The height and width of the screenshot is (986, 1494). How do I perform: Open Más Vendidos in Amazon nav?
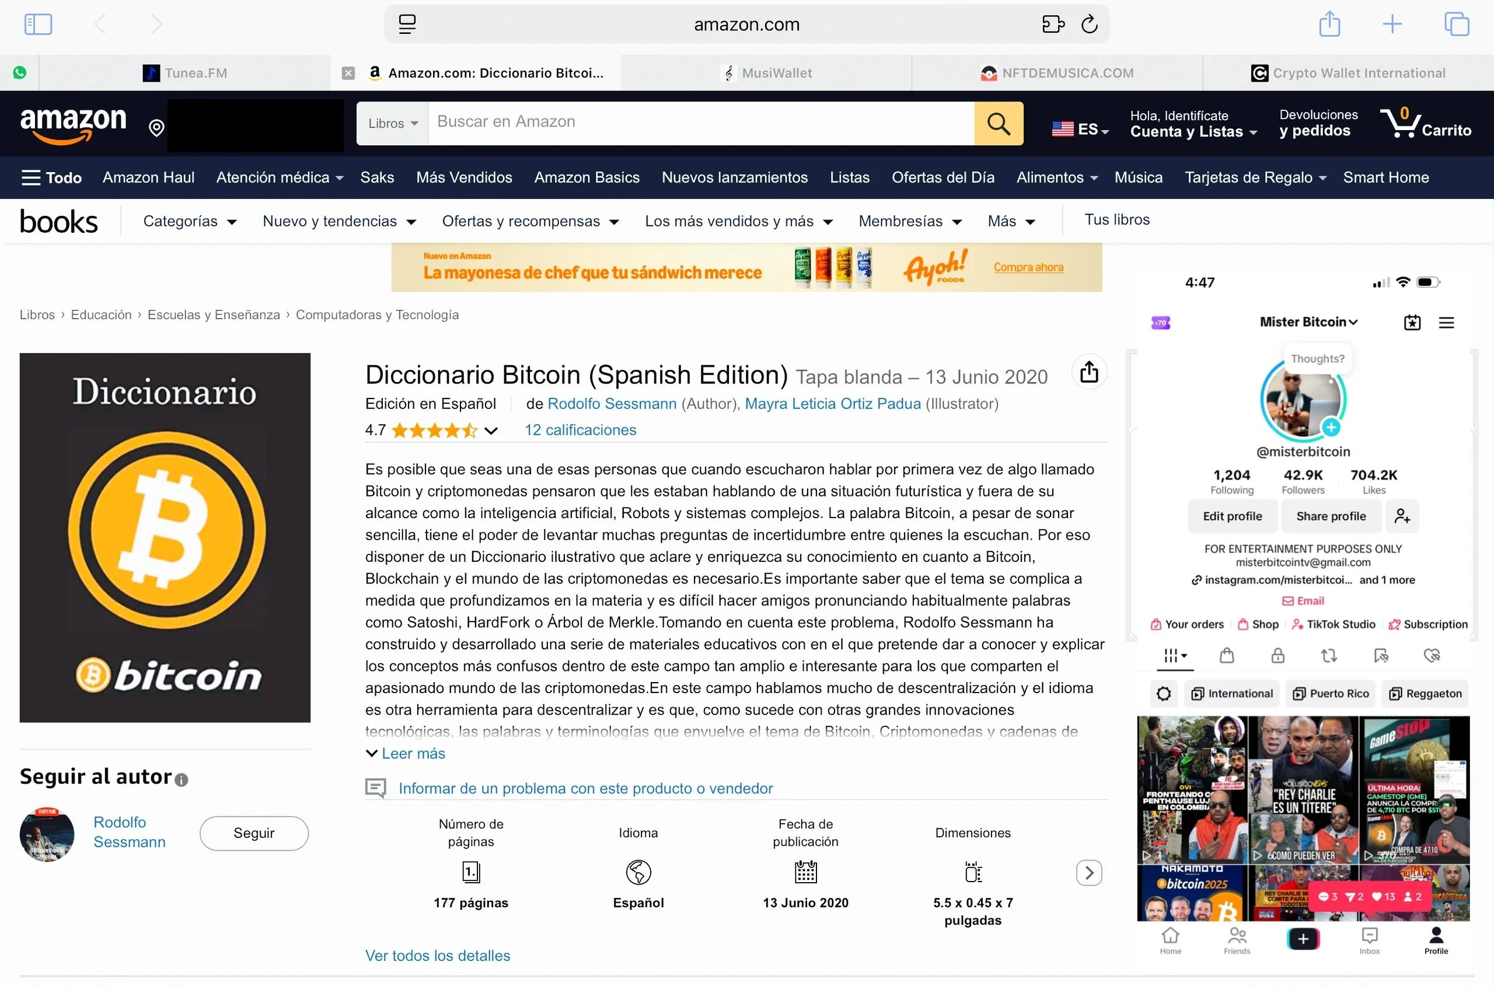(464, 177)
